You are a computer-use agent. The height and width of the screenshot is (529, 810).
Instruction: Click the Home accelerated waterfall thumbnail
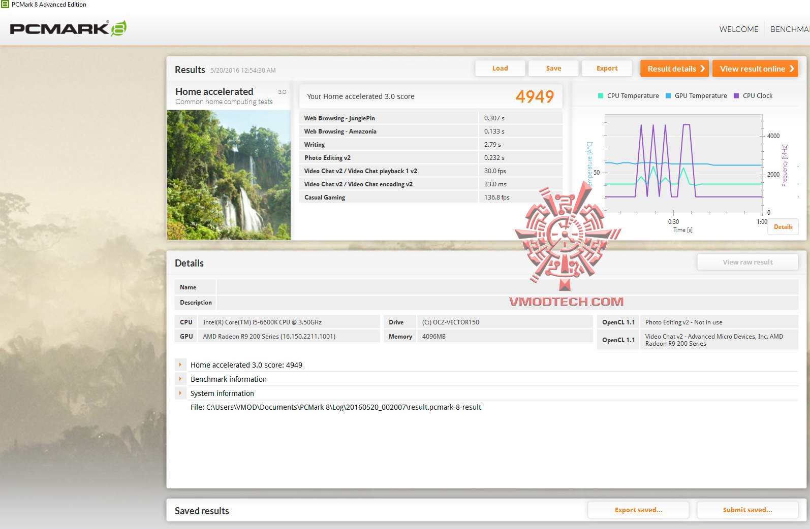click(x=229, y=175)
